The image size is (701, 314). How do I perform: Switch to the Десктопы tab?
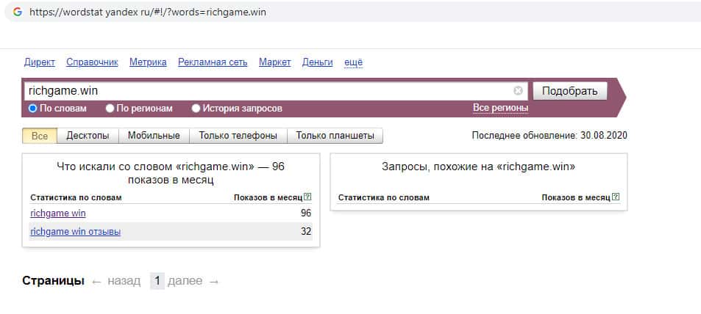click(88, 136)
